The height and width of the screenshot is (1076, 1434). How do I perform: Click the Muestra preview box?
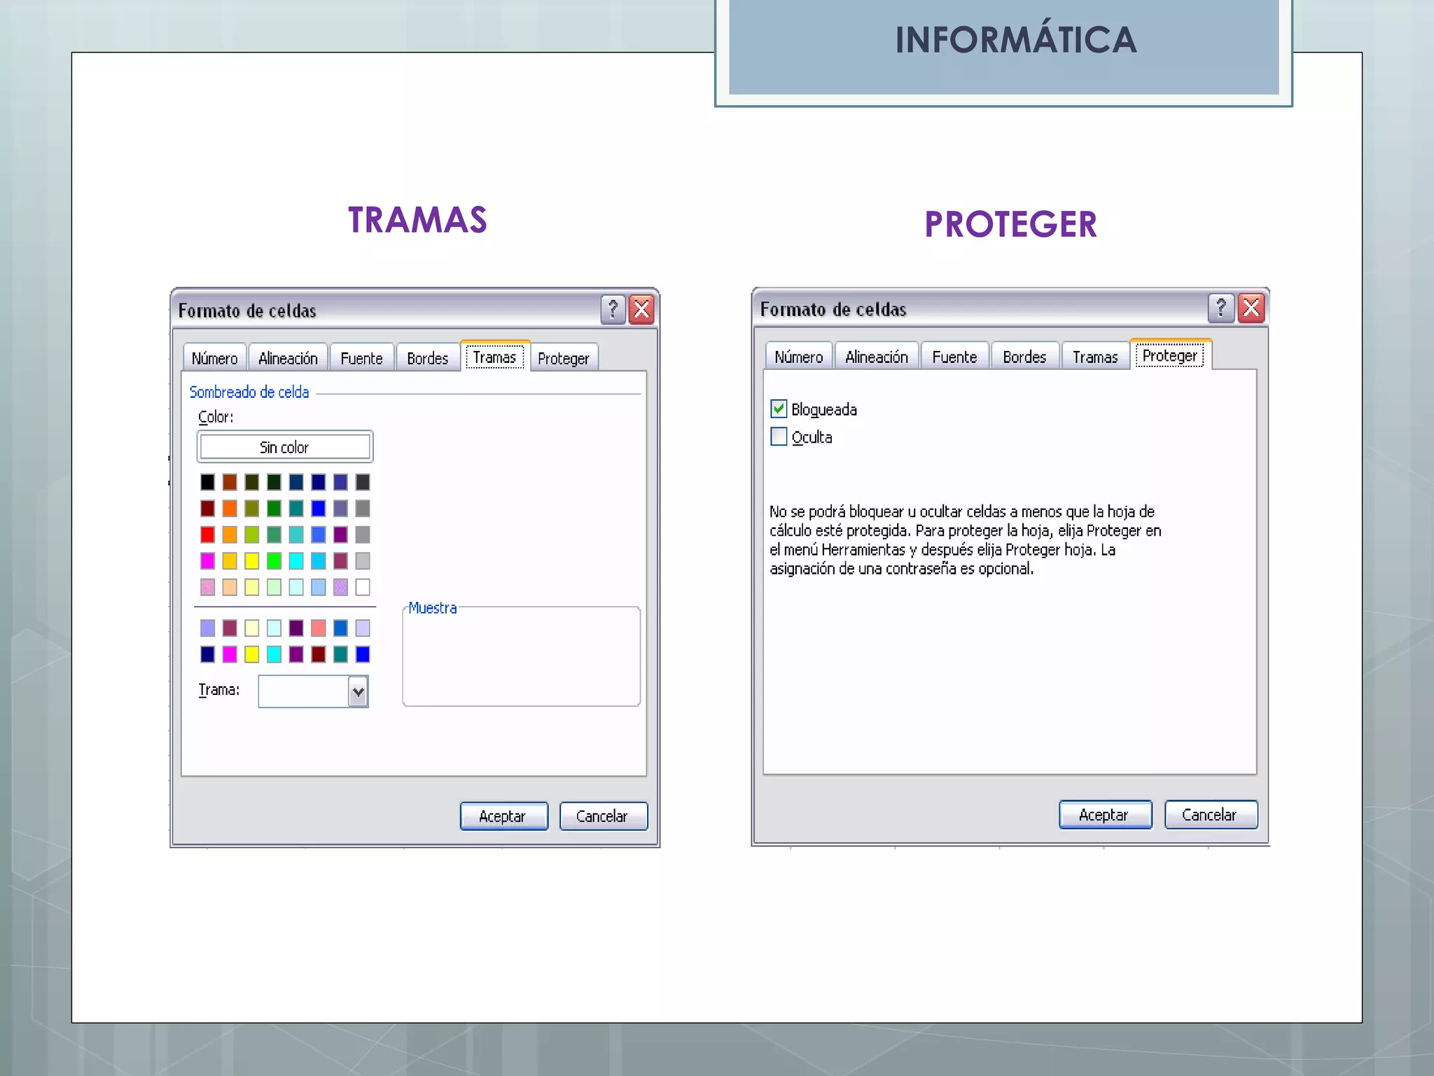pyautogui.click(x=522, y=657)
